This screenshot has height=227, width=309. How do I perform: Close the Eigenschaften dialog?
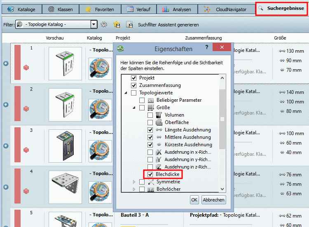(222, 47)
